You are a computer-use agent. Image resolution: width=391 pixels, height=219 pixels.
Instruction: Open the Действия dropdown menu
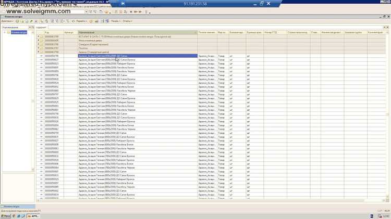pos(7,21)
